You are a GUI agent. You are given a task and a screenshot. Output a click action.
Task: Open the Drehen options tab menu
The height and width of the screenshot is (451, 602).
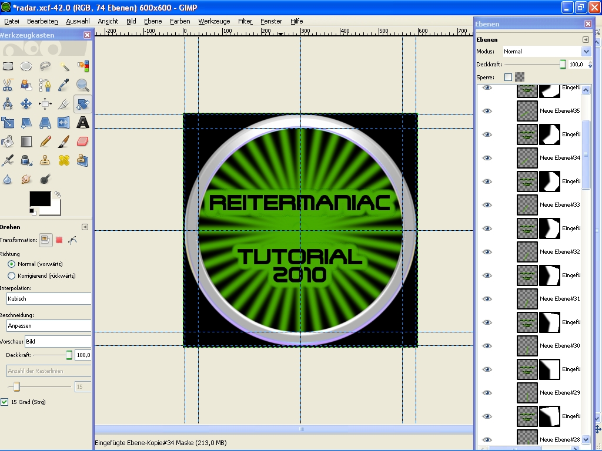pyautogui.click(x=85, y=227)
